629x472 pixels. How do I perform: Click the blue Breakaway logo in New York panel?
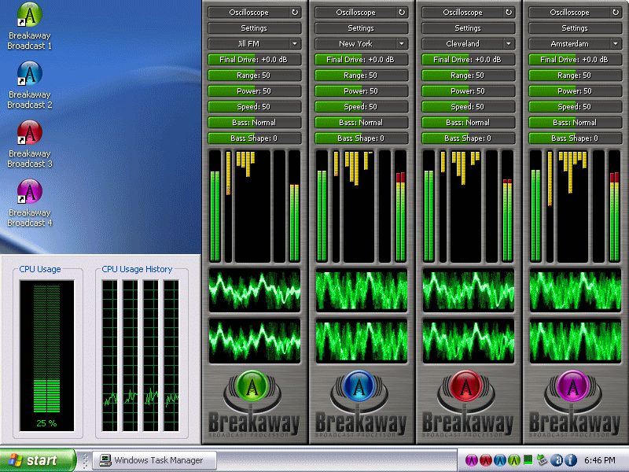[x=359, y=386]
